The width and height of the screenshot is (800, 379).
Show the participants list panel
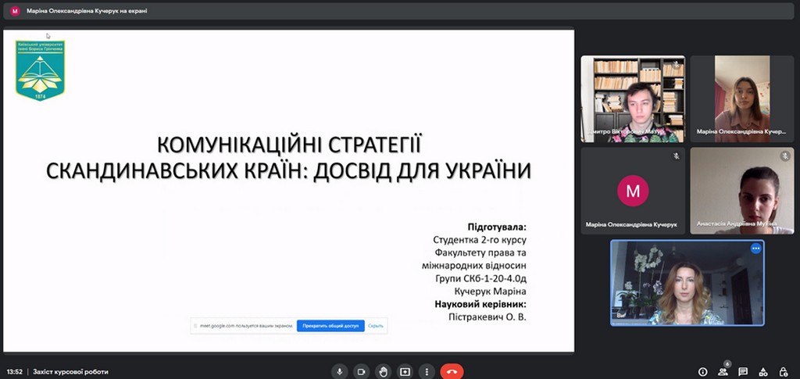723,372
